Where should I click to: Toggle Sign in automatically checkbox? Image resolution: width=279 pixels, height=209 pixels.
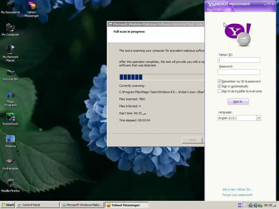(219, 86)
